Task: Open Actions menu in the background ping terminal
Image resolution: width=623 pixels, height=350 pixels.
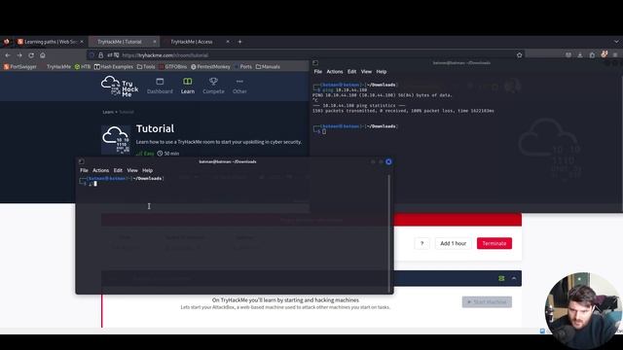Action: click(335, 72)
